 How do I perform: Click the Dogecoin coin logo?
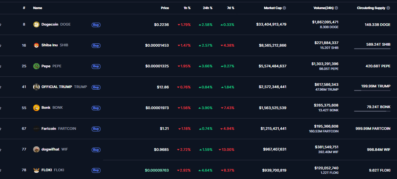(x=36, y=24)
